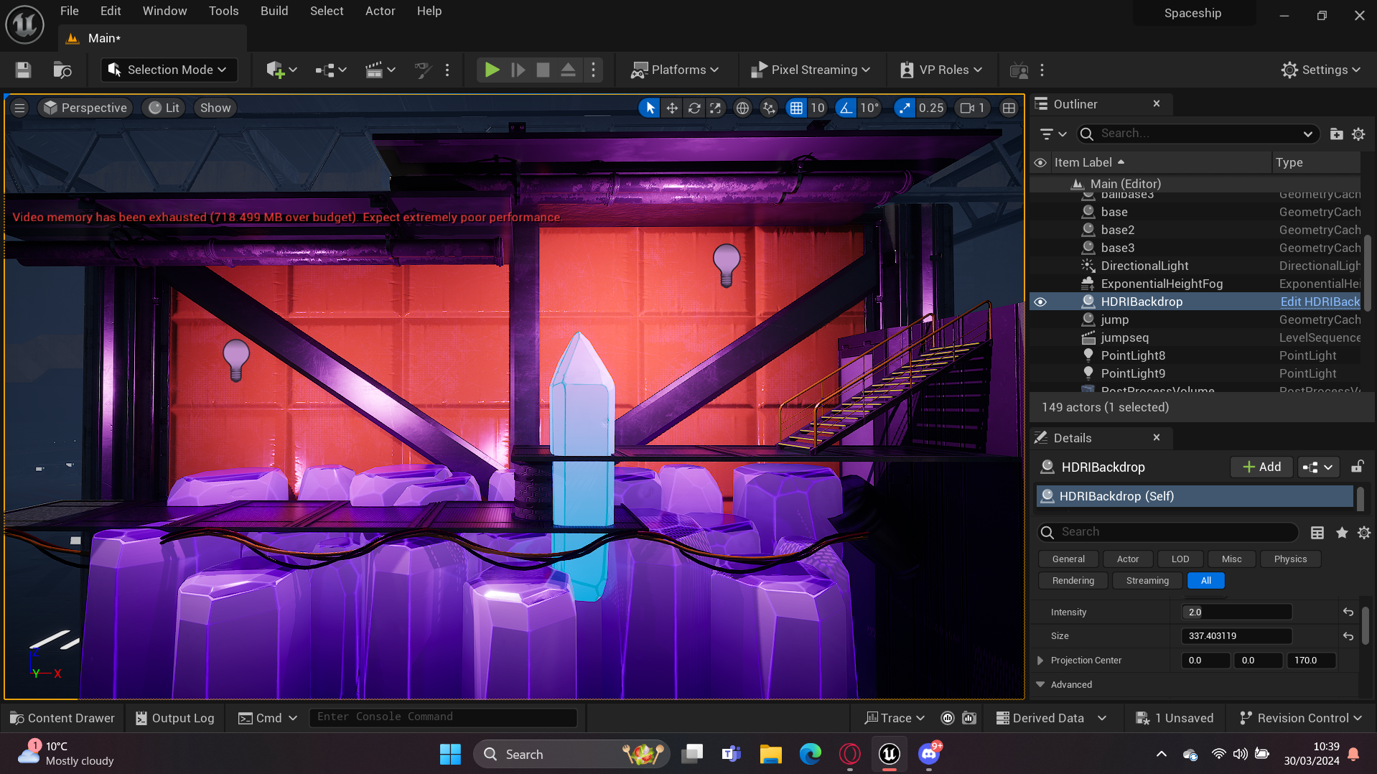1377x774 pixels.
Task: Open the viewport Show flags menu
Action: point(215,108)
